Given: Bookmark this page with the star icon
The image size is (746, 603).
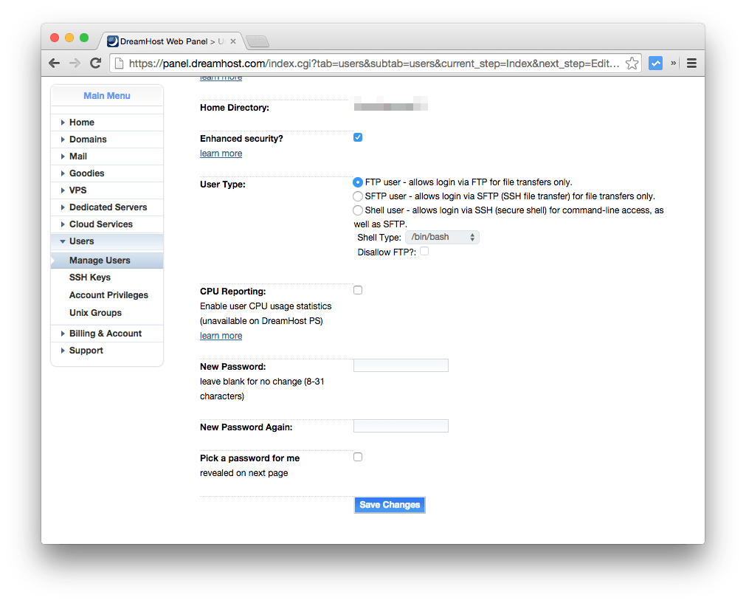Looking at the screenshot, I should 632,63.
